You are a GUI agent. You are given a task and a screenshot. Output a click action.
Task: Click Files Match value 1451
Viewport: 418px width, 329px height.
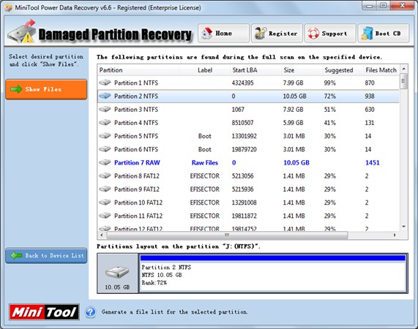click(x=372, y=162)
